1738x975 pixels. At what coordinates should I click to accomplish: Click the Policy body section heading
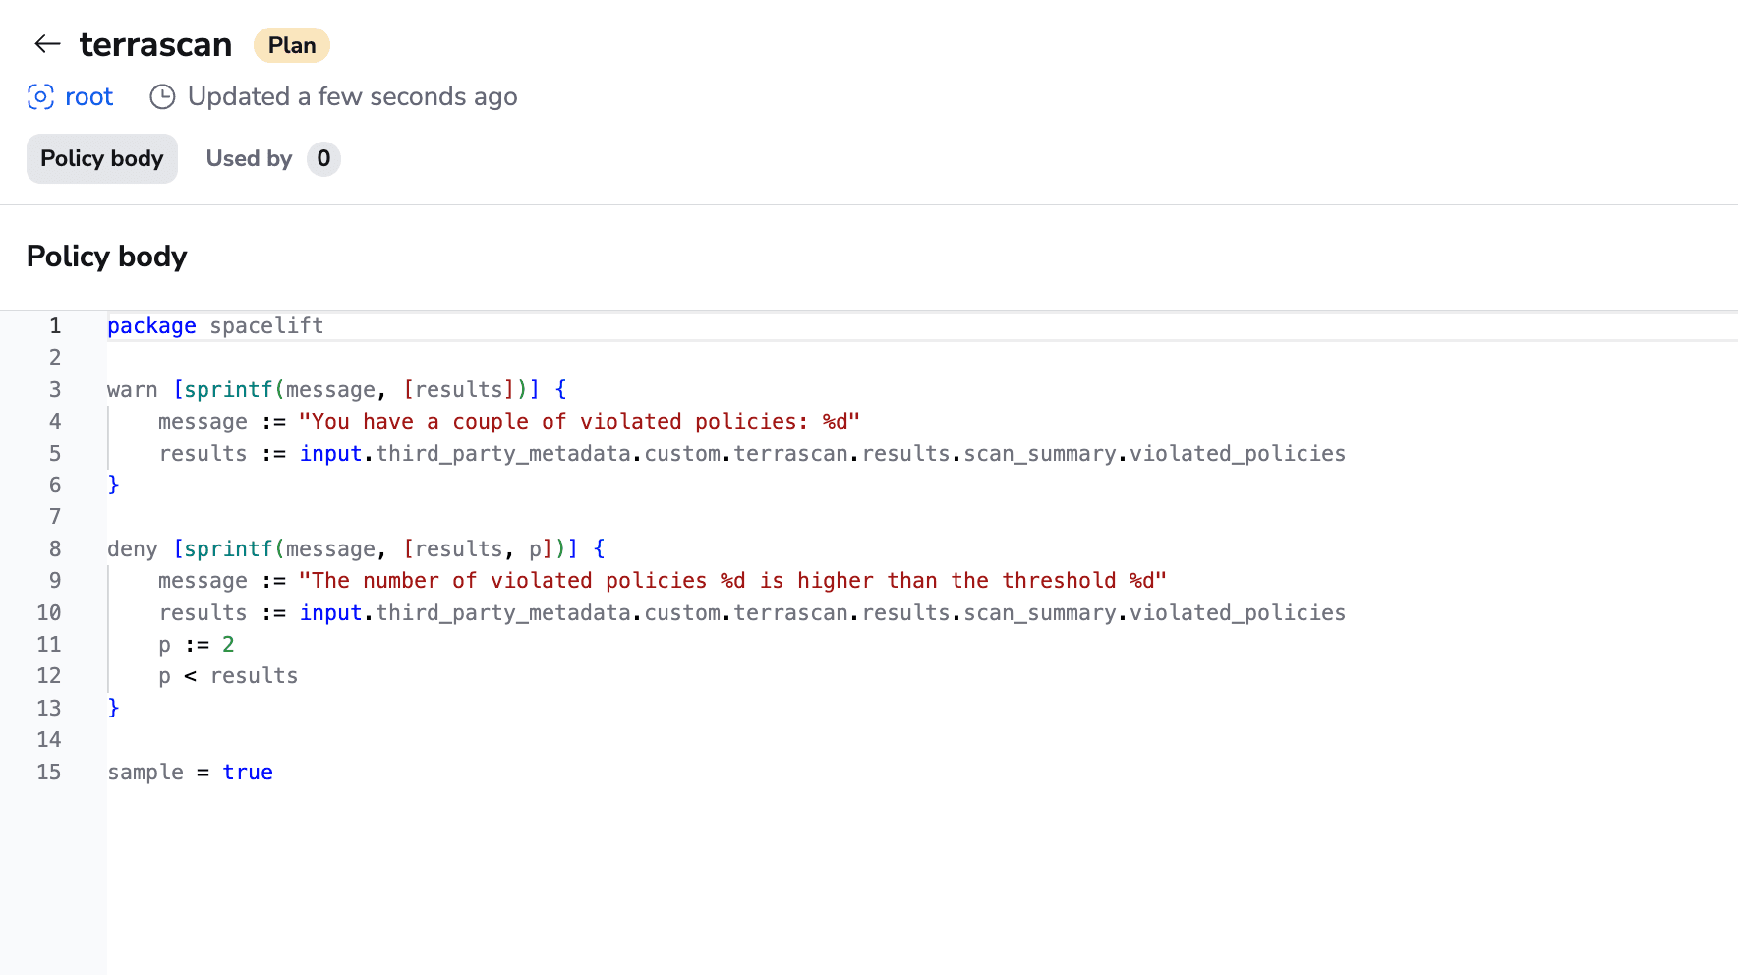[106, 257]
